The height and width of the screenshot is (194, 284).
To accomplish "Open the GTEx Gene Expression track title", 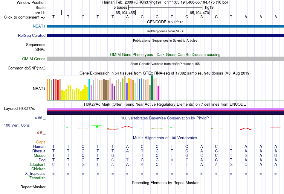I will pos(165,73).
